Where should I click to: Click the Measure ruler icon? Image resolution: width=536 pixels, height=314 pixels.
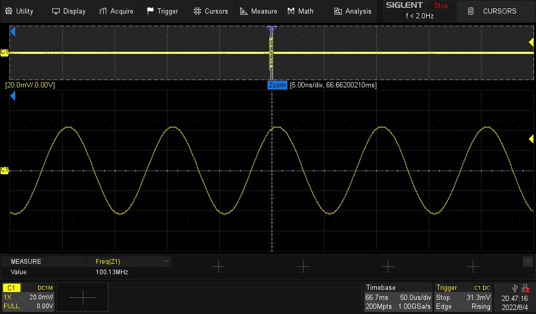[x=244, y=11]
